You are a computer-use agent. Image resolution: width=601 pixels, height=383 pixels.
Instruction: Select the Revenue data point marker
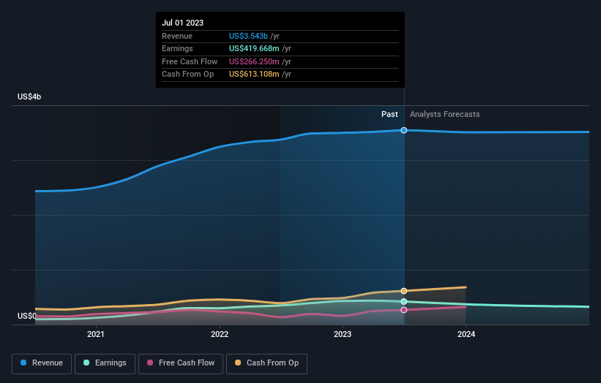(x=404, y=131)
